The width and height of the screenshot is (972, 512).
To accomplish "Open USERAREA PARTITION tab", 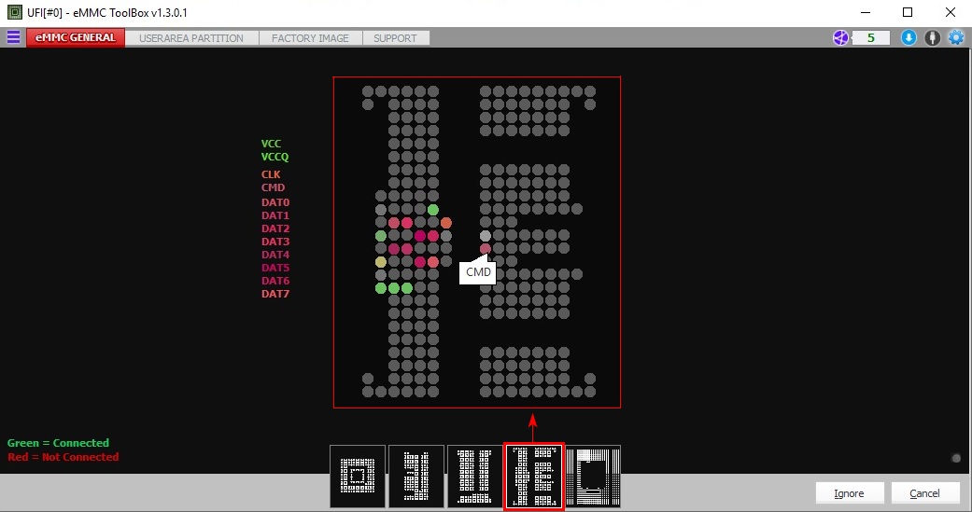I will (191, 37).
